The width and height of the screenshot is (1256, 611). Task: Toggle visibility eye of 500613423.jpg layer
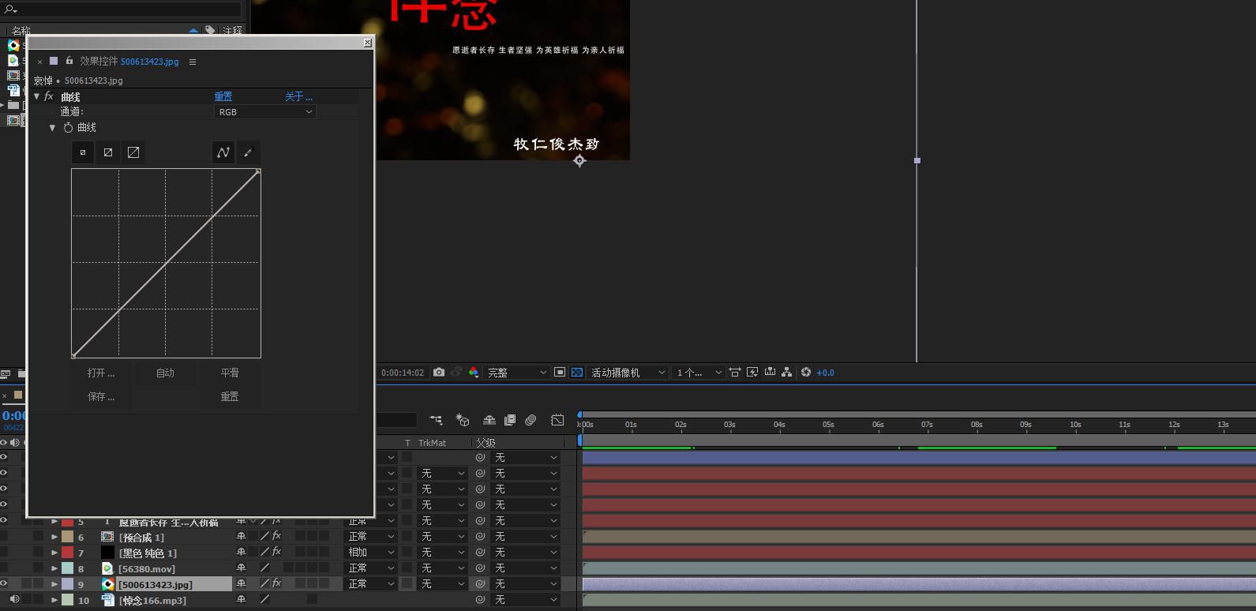click(4, 584)
